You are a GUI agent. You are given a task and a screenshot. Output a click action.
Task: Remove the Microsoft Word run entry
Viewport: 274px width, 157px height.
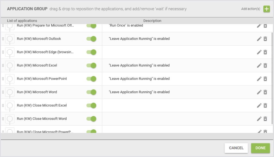pyautogui.click(x=265, y=92)
